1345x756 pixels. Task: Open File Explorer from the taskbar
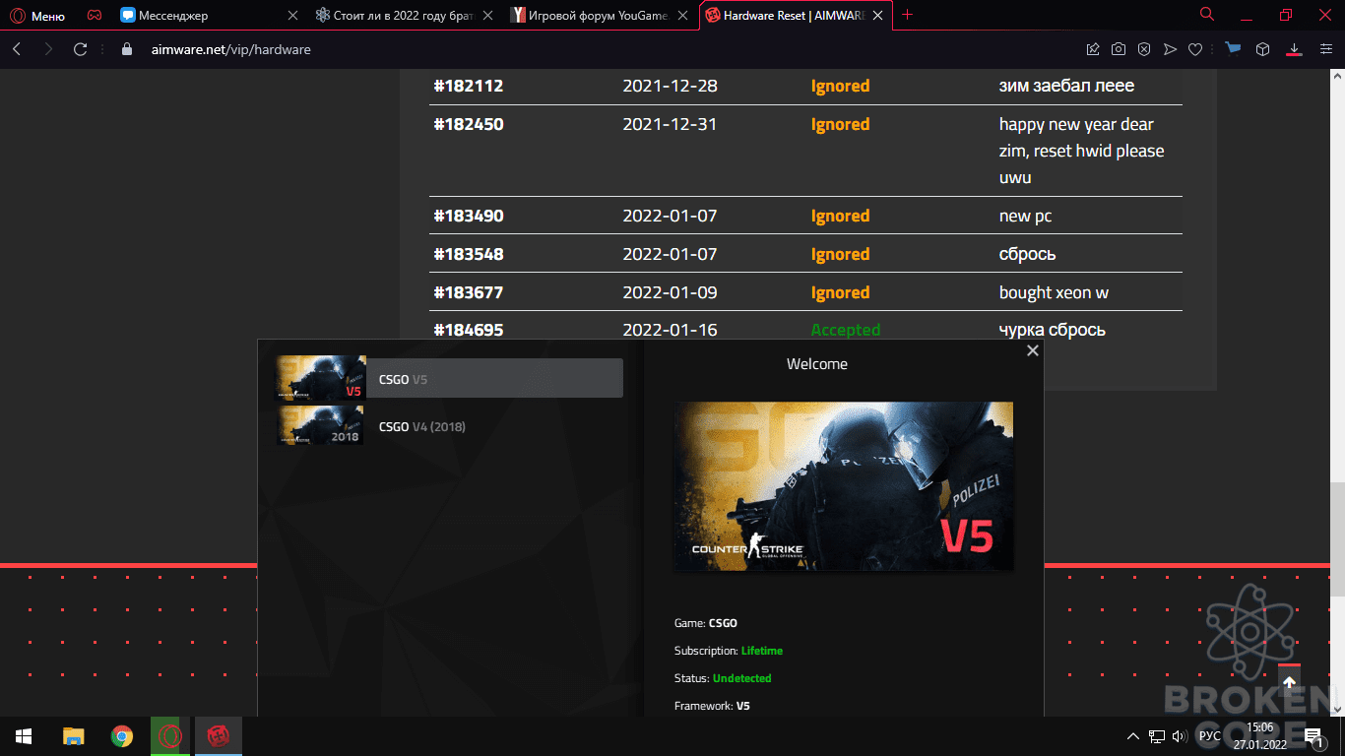click(x=74, y=735)
